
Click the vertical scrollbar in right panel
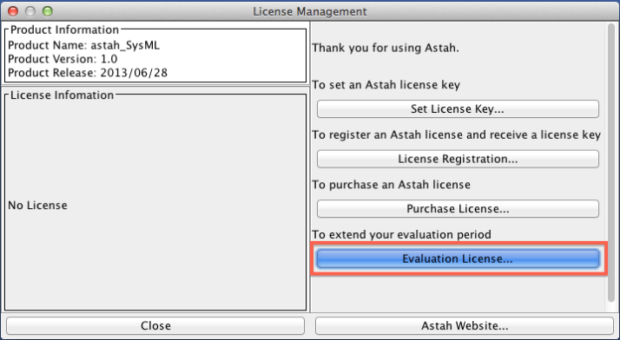point(611,162)
